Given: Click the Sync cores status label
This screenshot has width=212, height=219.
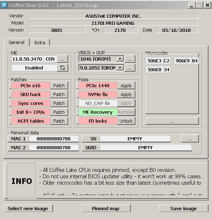Looking at the screenshot, I should [31, 103].
